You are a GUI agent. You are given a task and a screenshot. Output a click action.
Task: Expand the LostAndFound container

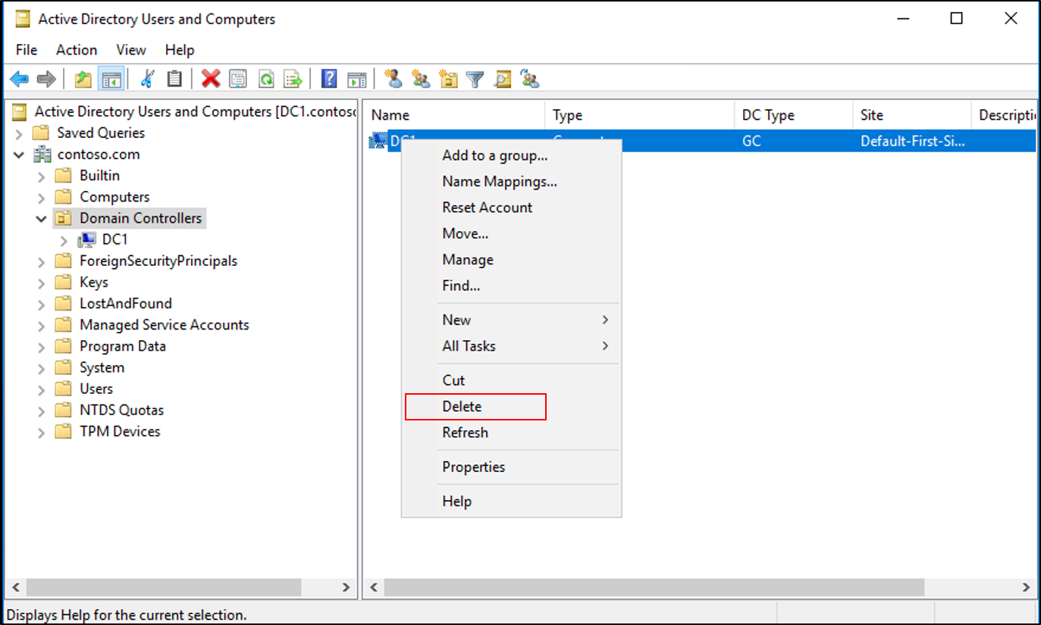pyautogui.click(x=42, y=304)
